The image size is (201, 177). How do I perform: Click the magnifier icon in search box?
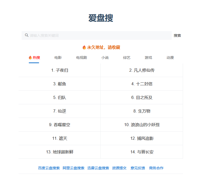coord(26,35)
